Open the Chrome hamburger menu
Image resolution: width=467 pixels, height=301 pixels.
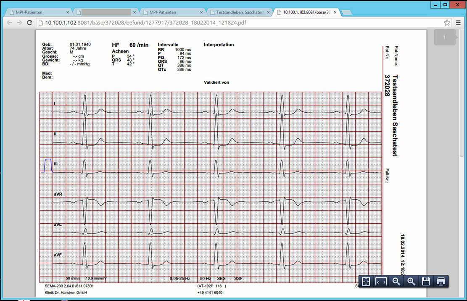pyautogui.click(x=459, y=22)
